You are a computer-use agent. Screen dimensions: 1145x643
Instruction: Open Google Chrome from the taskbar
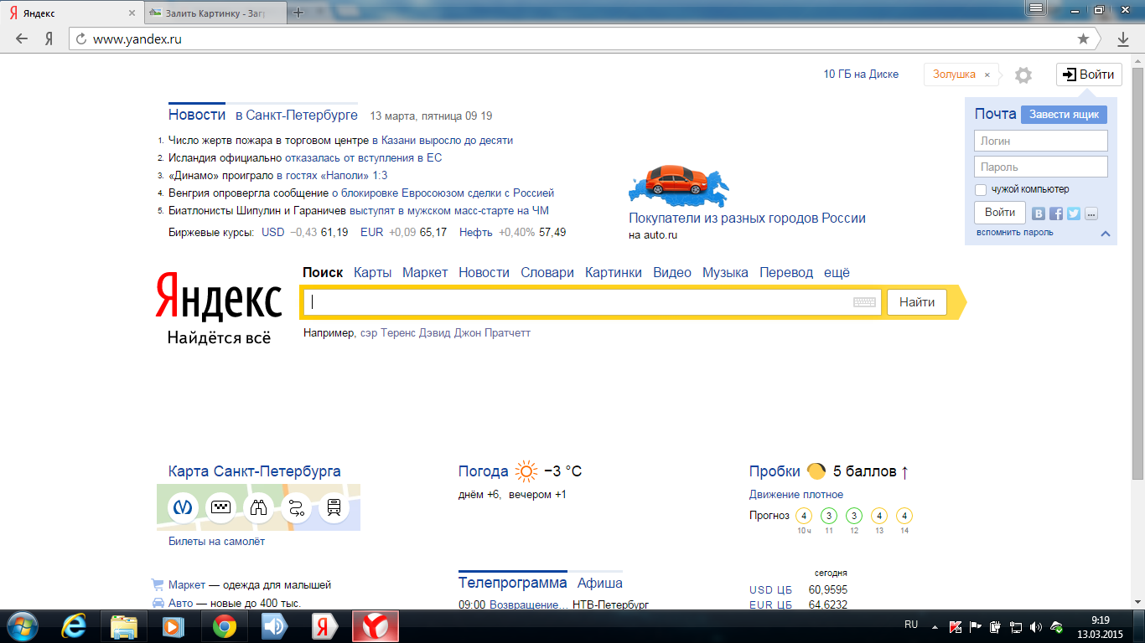click(224, 626)
